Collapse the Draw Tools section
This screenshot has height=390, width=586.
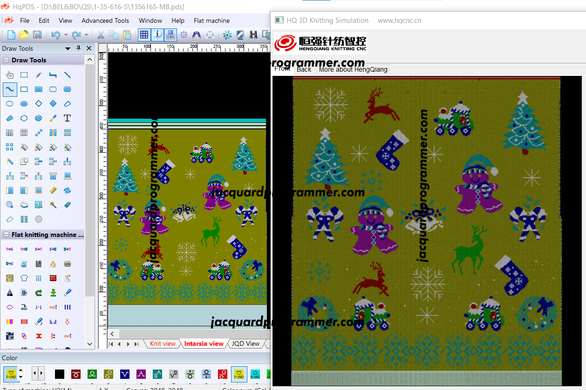[7, 60]
